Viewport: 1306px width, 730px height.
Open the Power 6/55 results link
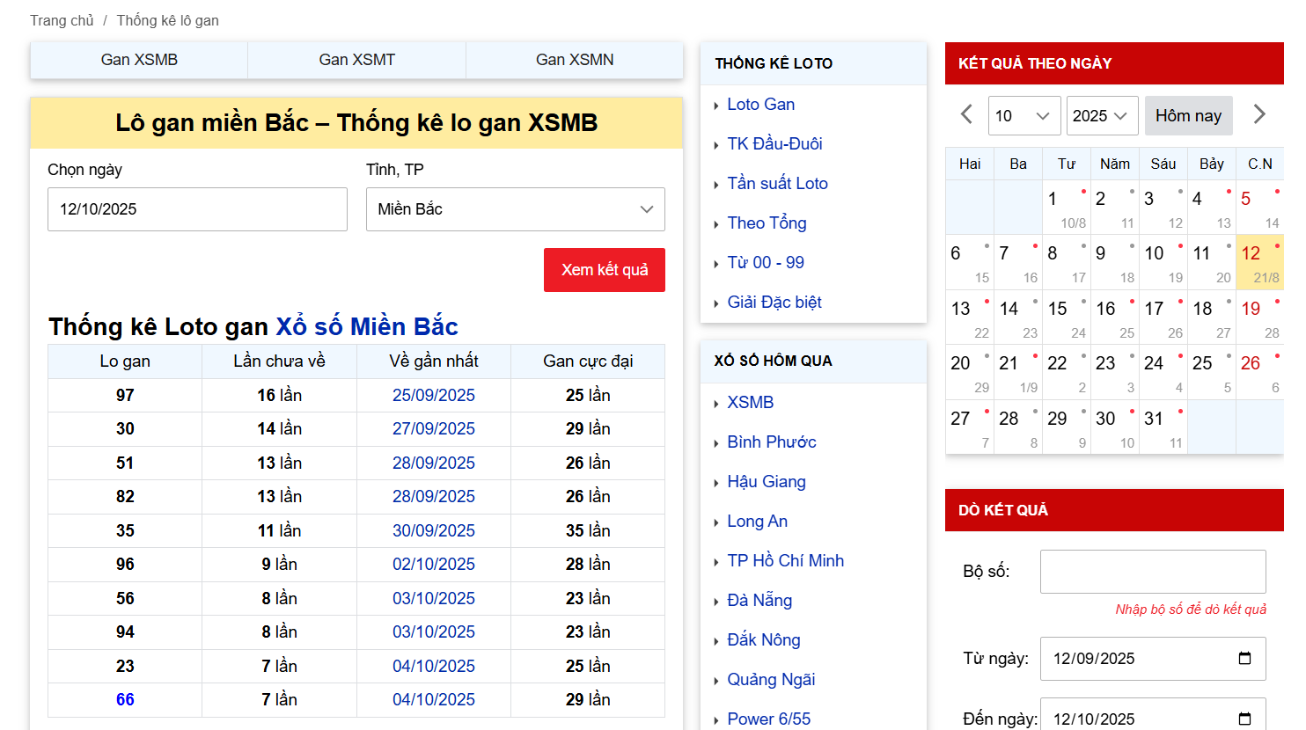click(x=768, y=719)
